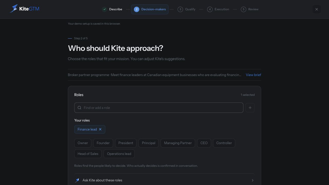Select the Operations lead role
The image size is (329, 185).
[119, 154]
